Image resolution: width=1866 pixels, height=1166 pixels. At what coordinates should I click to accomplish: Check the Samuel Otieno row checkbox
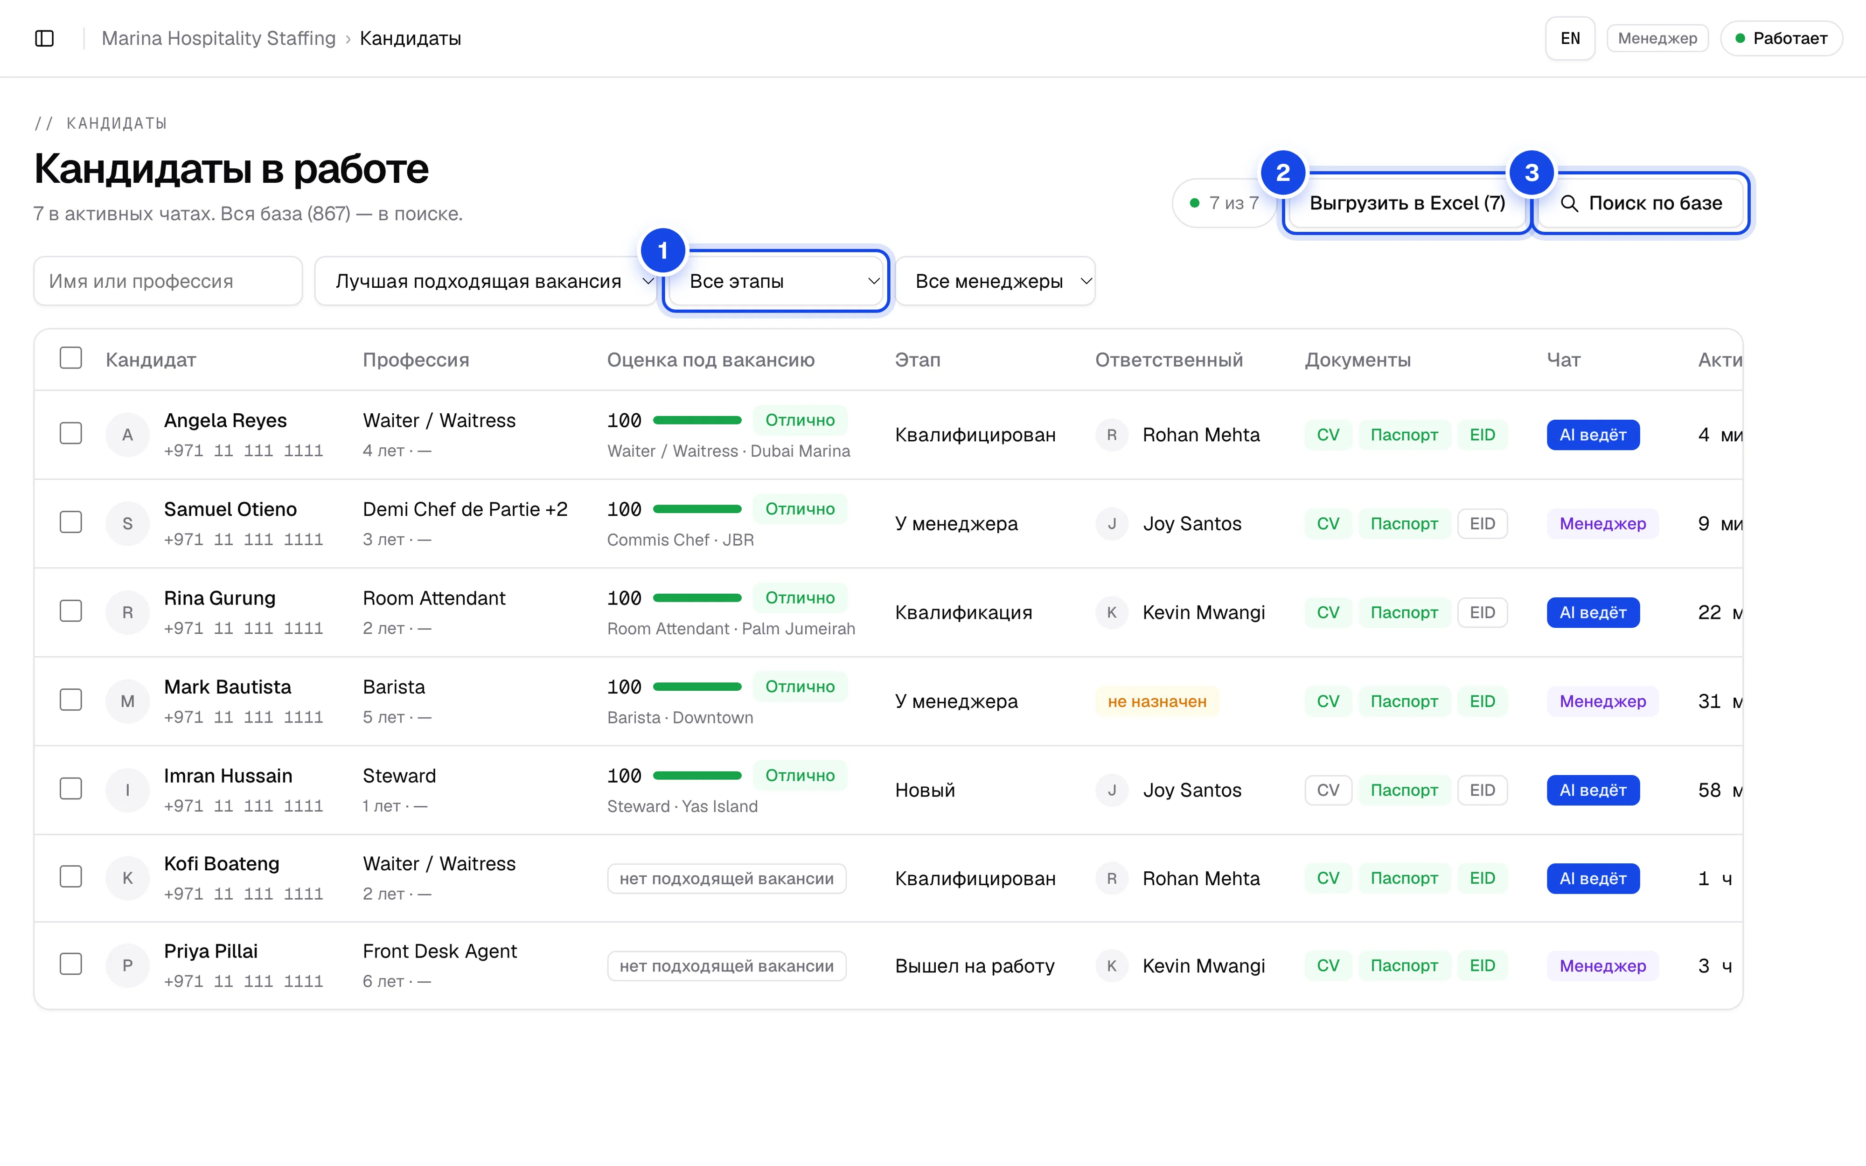point(71,522)
